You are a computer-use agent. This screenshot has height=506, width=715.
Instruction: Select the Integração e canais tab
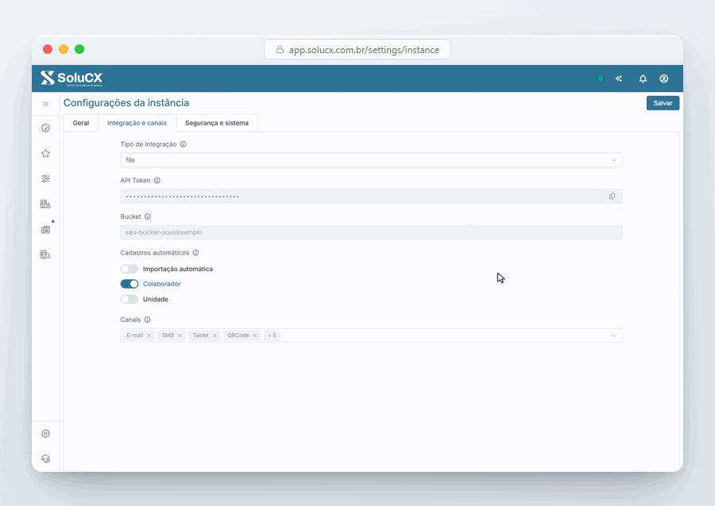click(x=137, y=123)
